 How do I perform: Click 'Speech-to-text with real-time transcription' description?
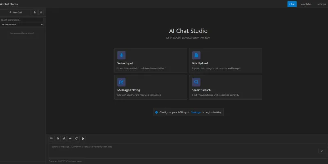tap(141, 68)
